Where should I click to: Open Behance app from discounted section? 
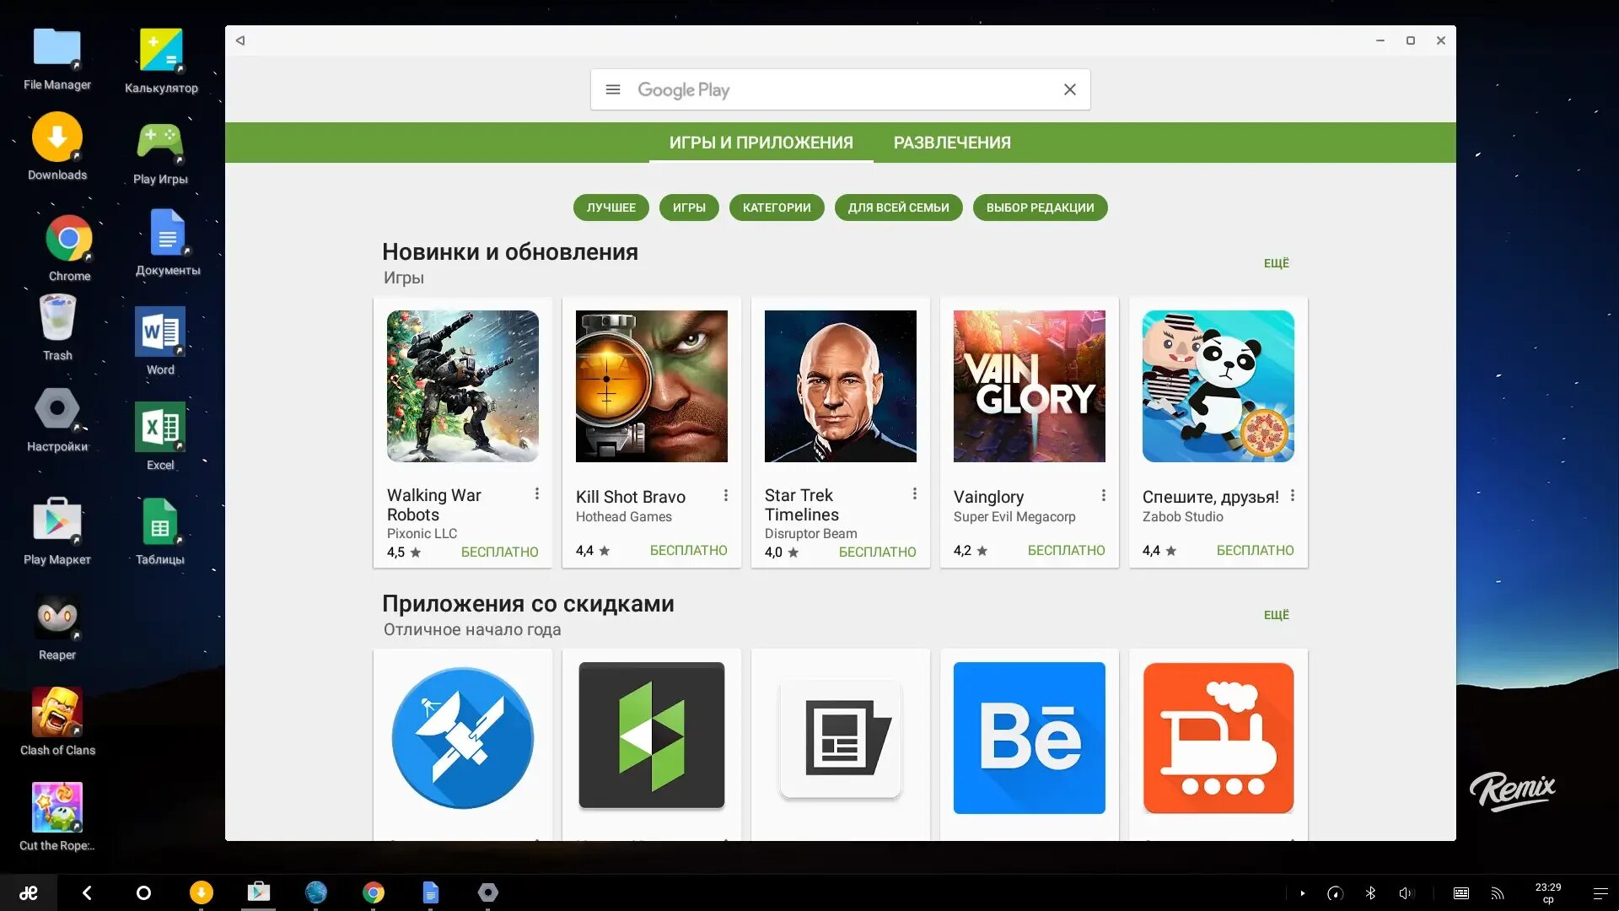tap(1029, 737)
